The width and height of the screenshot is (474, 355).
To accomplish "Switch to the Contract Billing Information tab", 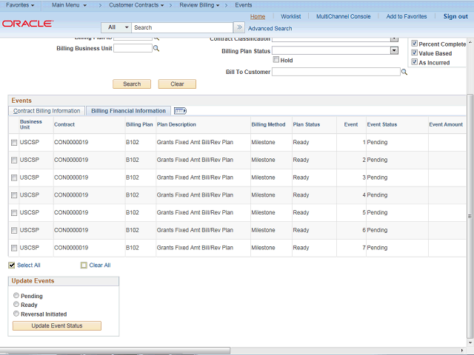I will (47, 111).
